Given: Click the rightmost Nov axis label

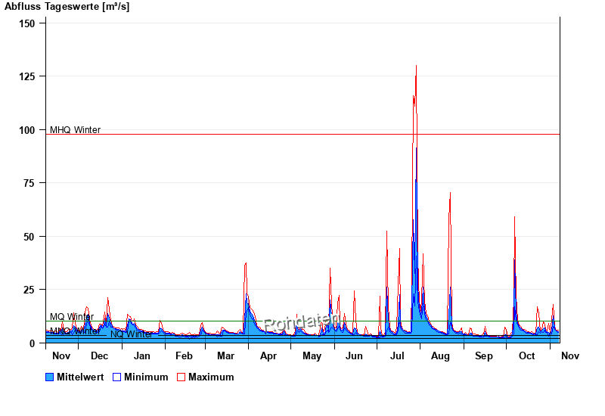Looking at the screenshot, I should click(x=570, y=355).
